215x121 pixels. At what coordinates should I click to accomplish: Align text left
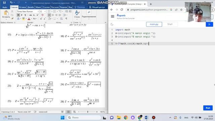tap(49, 15)
